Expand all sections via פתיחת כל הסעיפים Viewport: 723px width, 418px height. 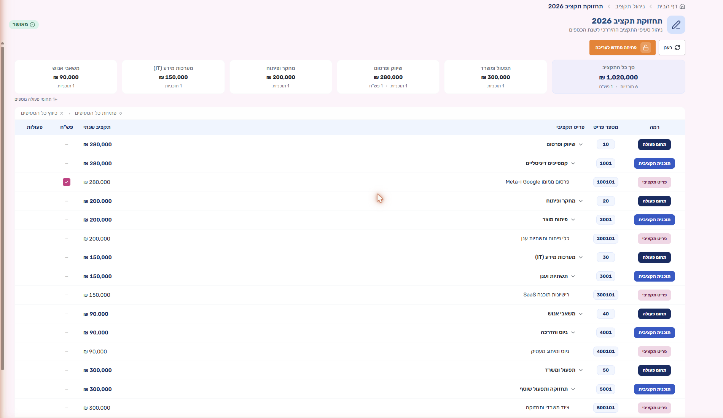click(x=99, y=113)
